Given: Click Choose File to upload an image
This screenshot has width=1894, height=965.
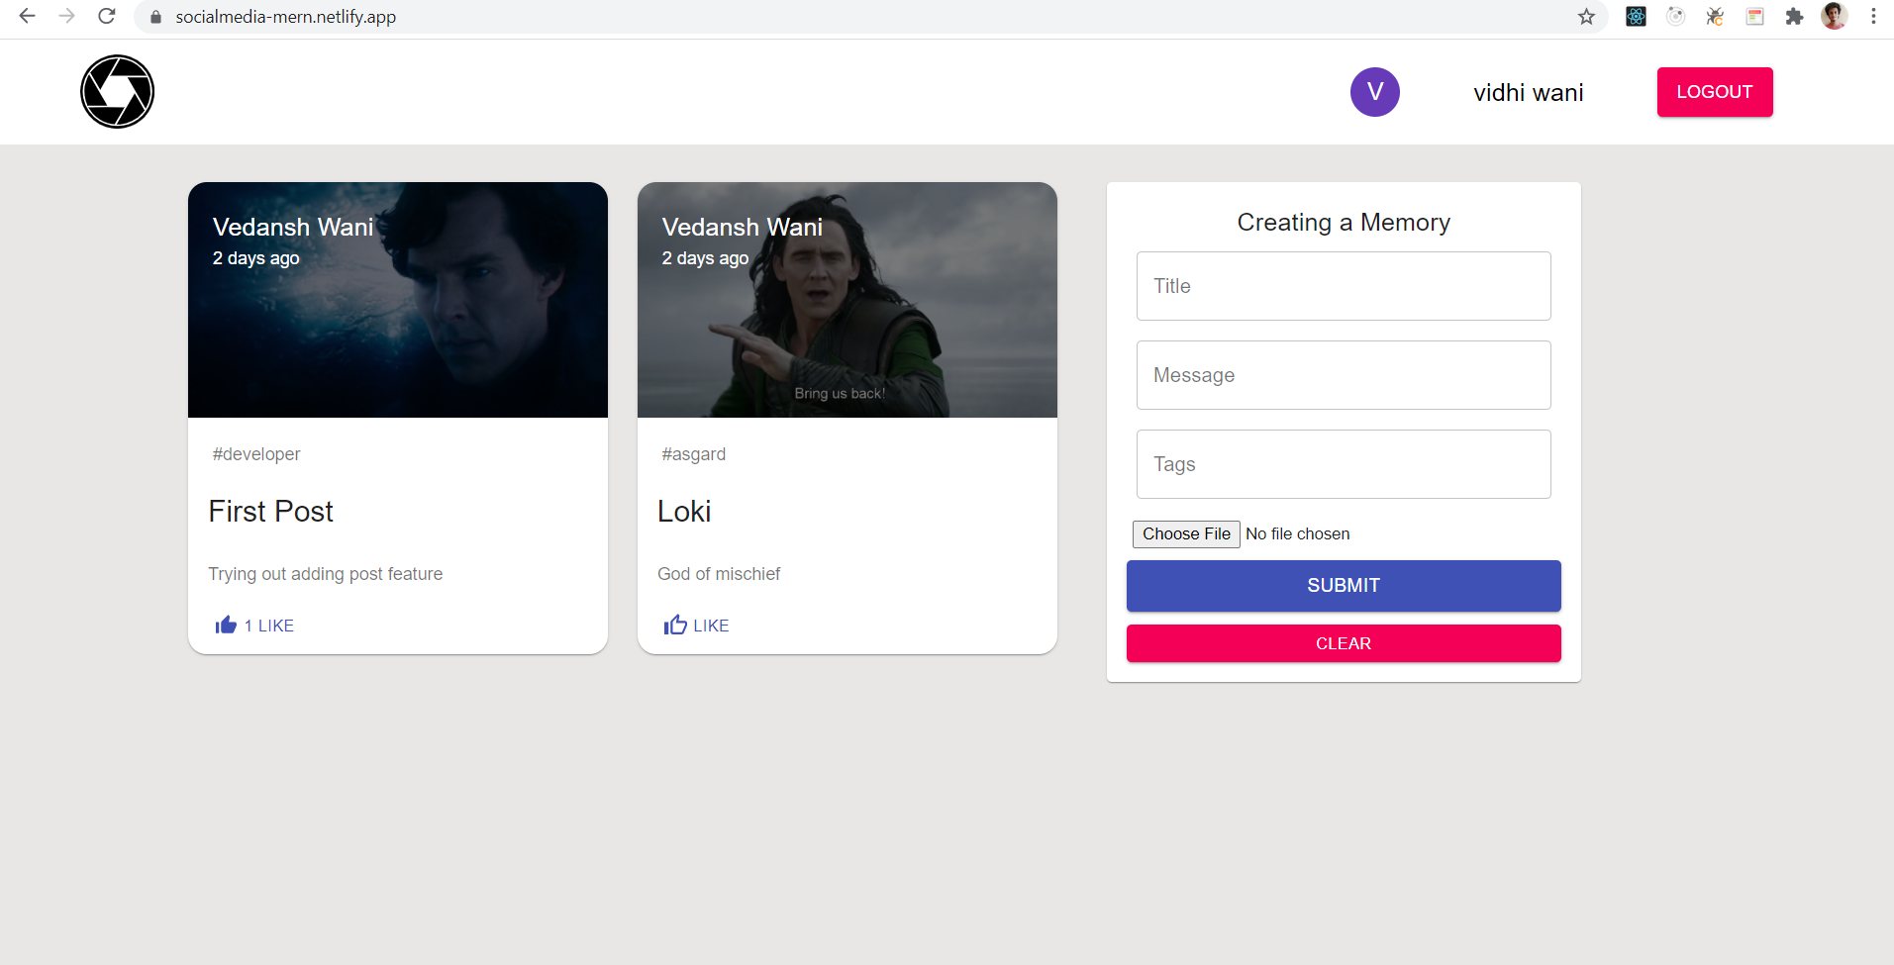Looking at the screenshot, I should (x=1185, y=533).
